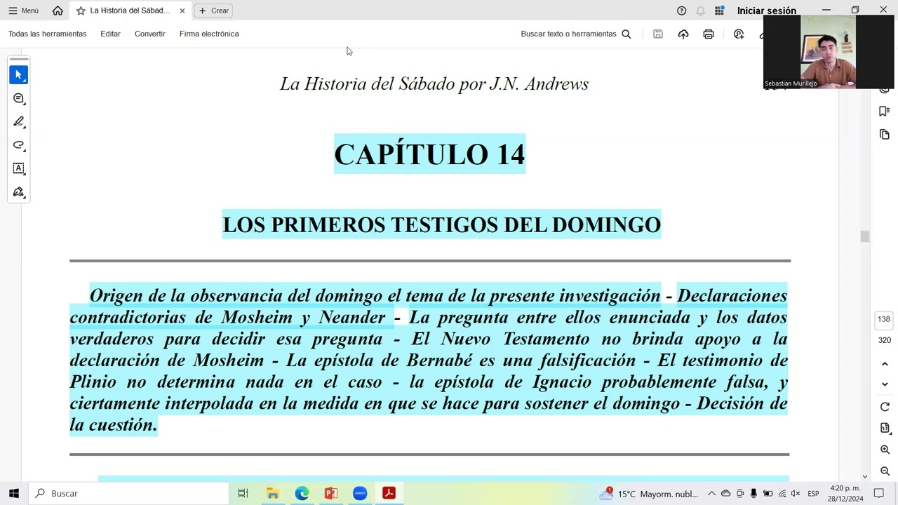Open Todas las herramientas

click(47, 34)
